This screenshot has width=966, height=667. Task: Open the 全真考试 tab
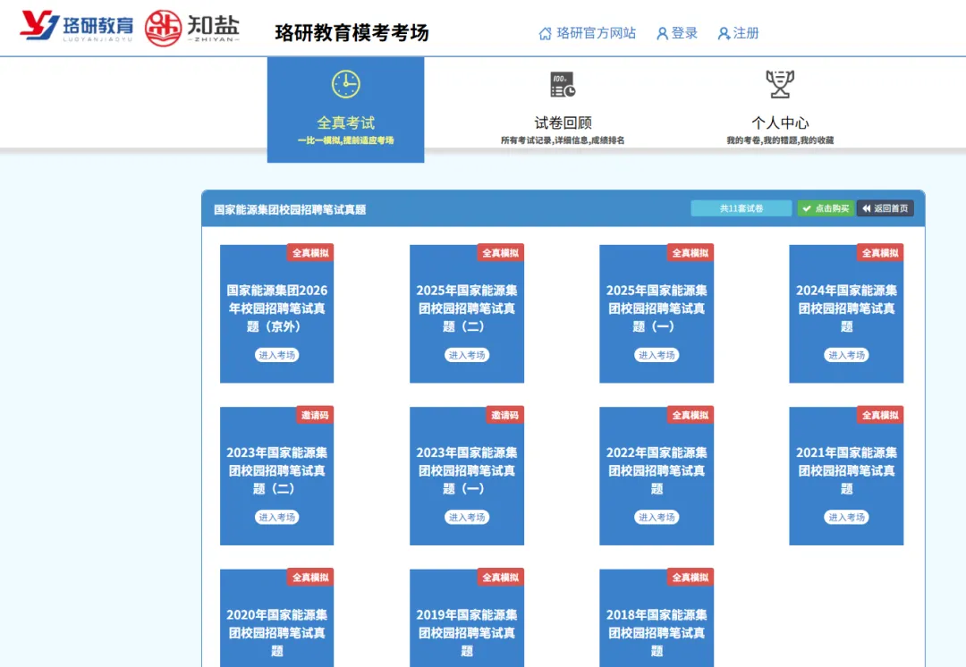345,110
